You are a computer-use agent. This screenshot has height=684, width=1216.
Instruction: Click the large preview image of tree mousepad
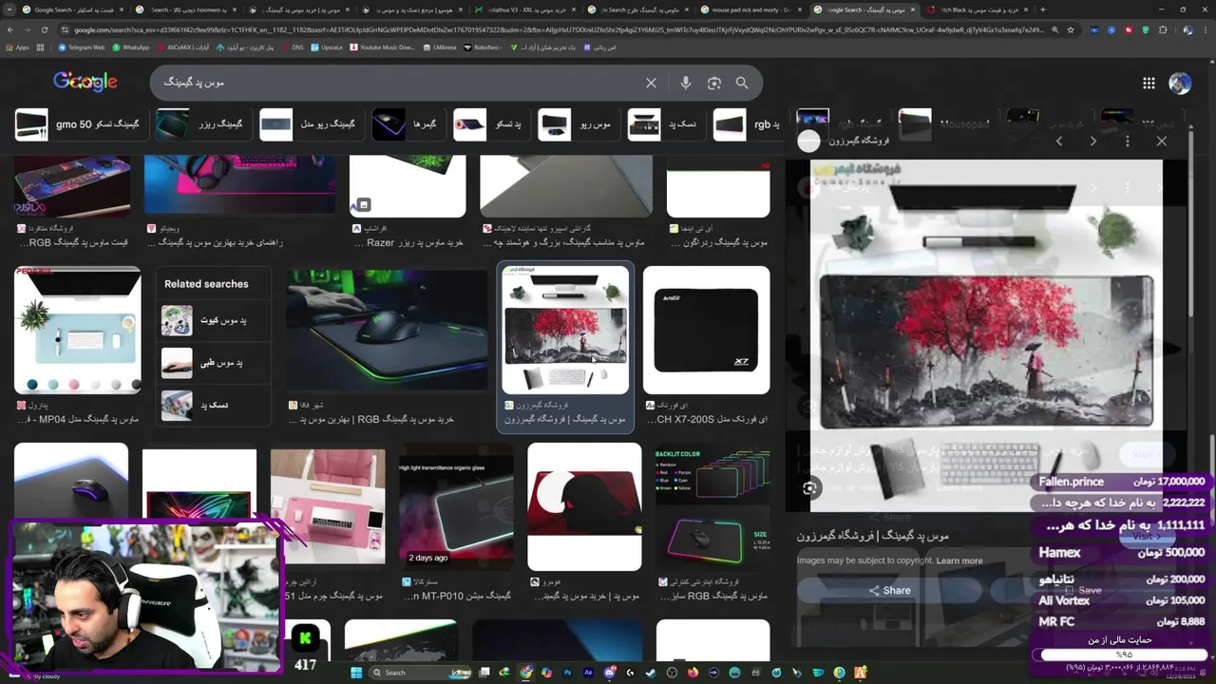click(x=986, y=334)
